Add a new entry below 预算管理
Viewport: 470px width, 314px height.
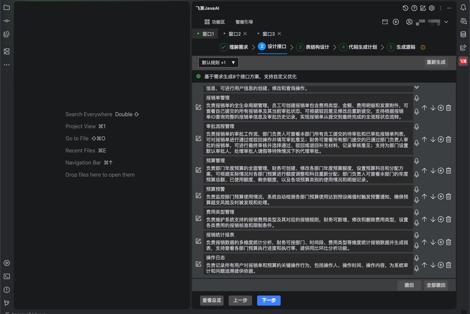point(441,171)
